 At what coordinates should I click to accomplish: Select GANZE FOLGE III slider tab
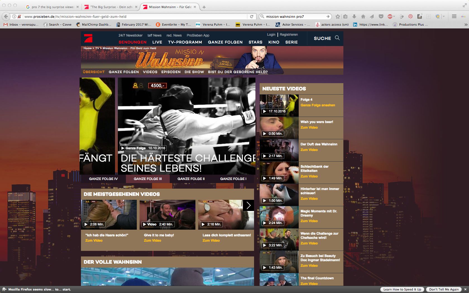[x=148, y=179]
